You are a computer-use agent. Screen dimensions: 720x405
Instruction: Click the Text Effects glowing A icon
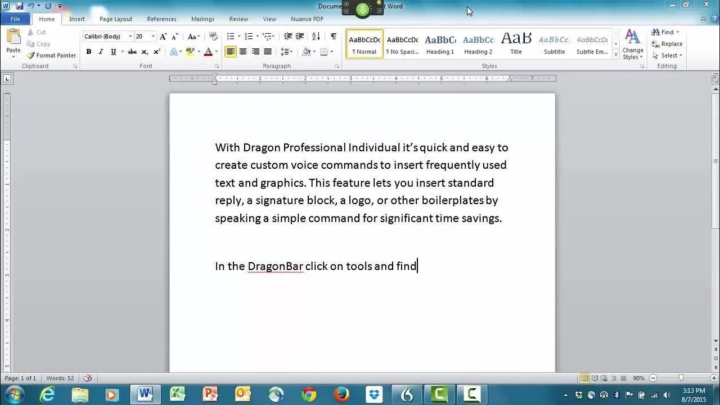point(174,52)
